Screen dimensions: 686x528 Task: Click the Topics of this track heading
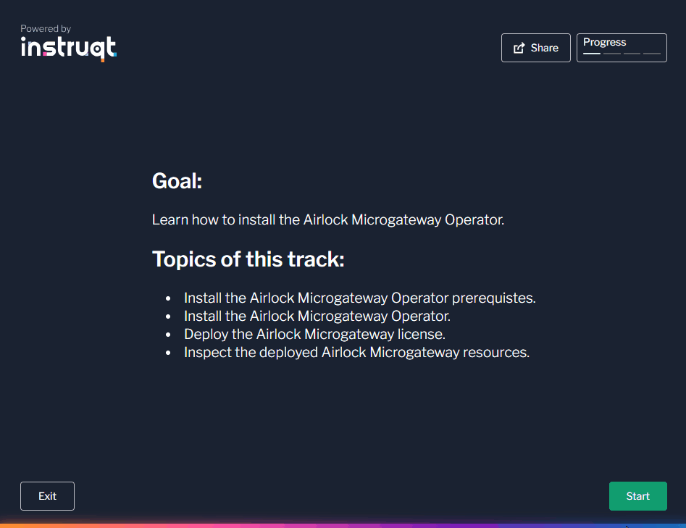coord(248,259)
